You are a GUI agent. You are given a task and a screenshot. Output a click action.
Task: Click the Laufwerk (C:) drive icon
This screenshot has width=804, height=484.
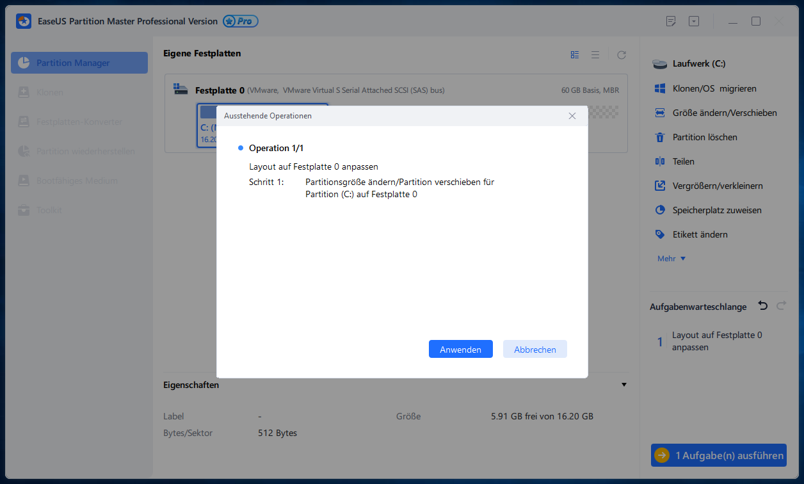(660, 64)
